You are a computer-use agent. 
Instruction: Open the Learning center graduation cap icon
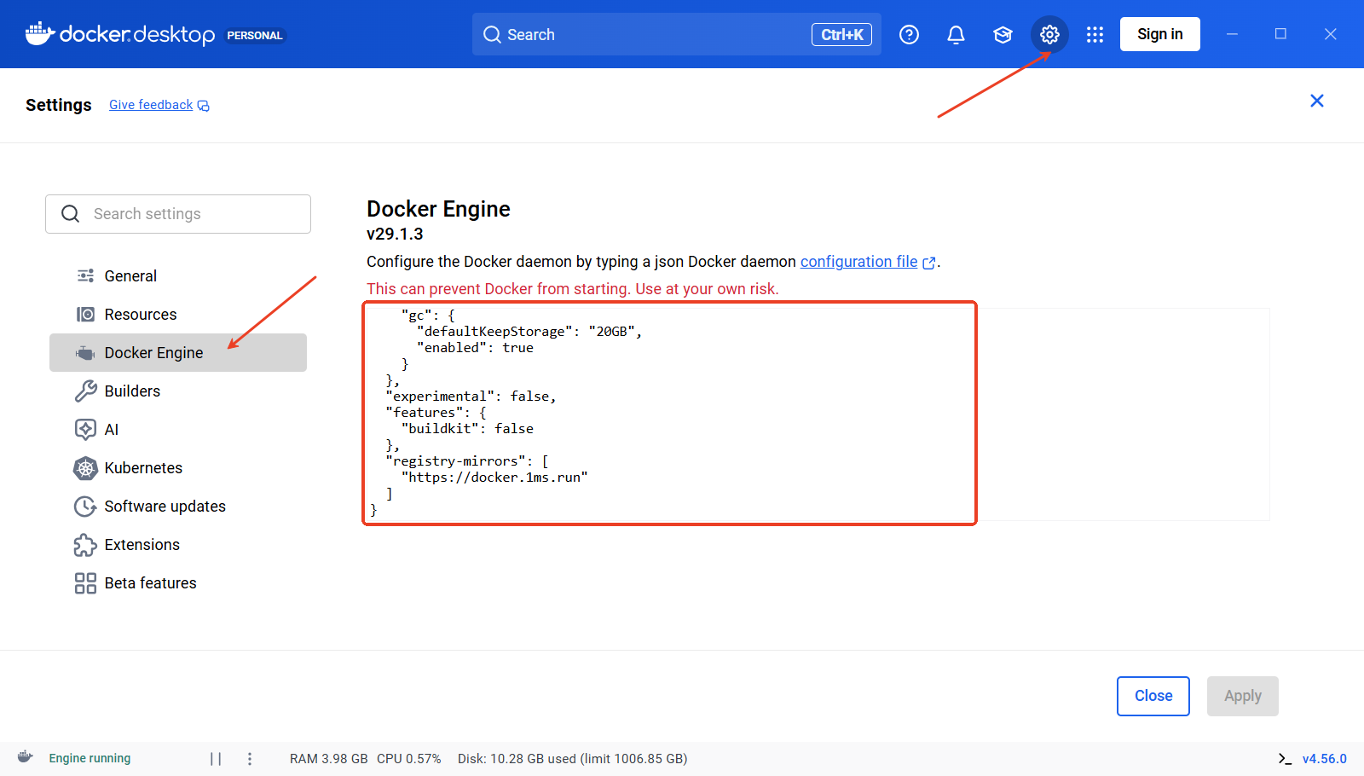point(1003,34)
